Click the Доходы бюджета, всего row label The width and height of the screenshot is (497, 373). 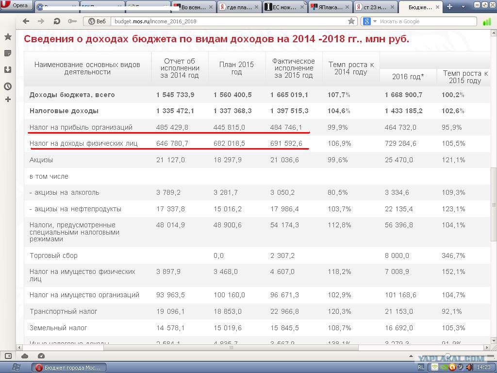pyautogui.click(x=72, y=95)
